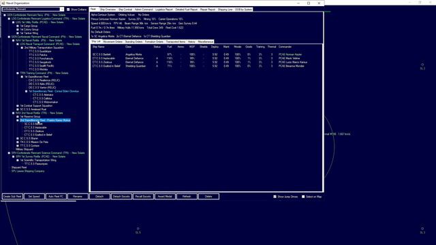This screenshot has width=436, height=245.
Task: Click the Detach button
Action: coord(99,197)
